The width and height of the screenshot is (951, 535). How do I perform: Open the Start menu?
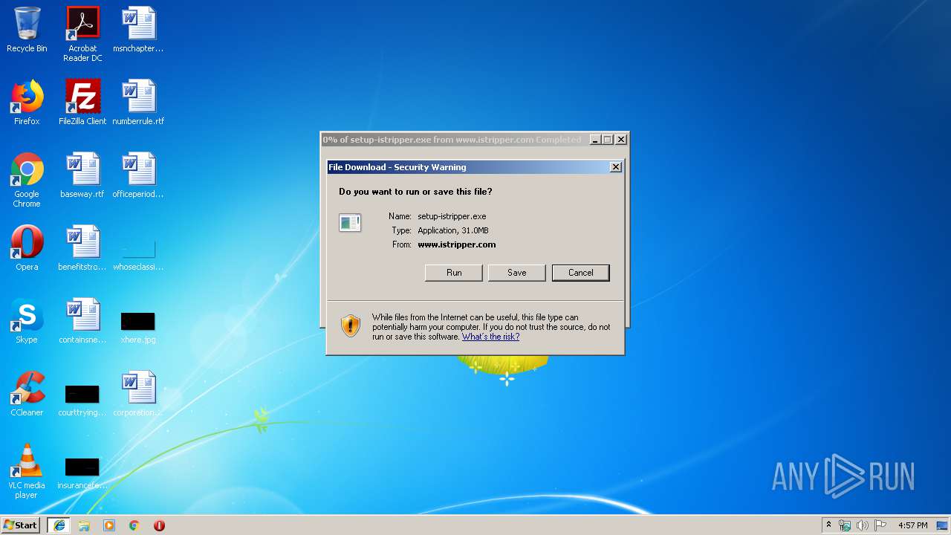[21, 525]
